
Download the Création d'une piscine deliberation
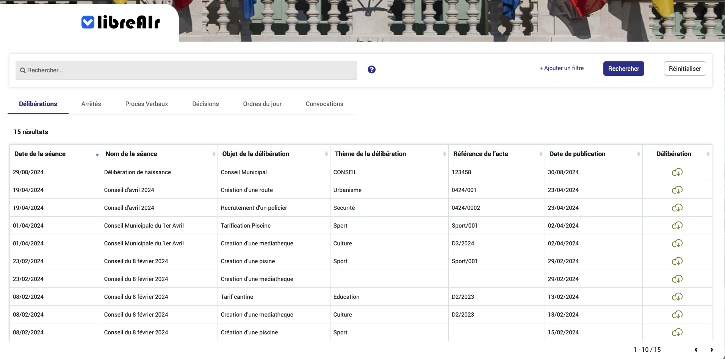(x=677, y=332)
